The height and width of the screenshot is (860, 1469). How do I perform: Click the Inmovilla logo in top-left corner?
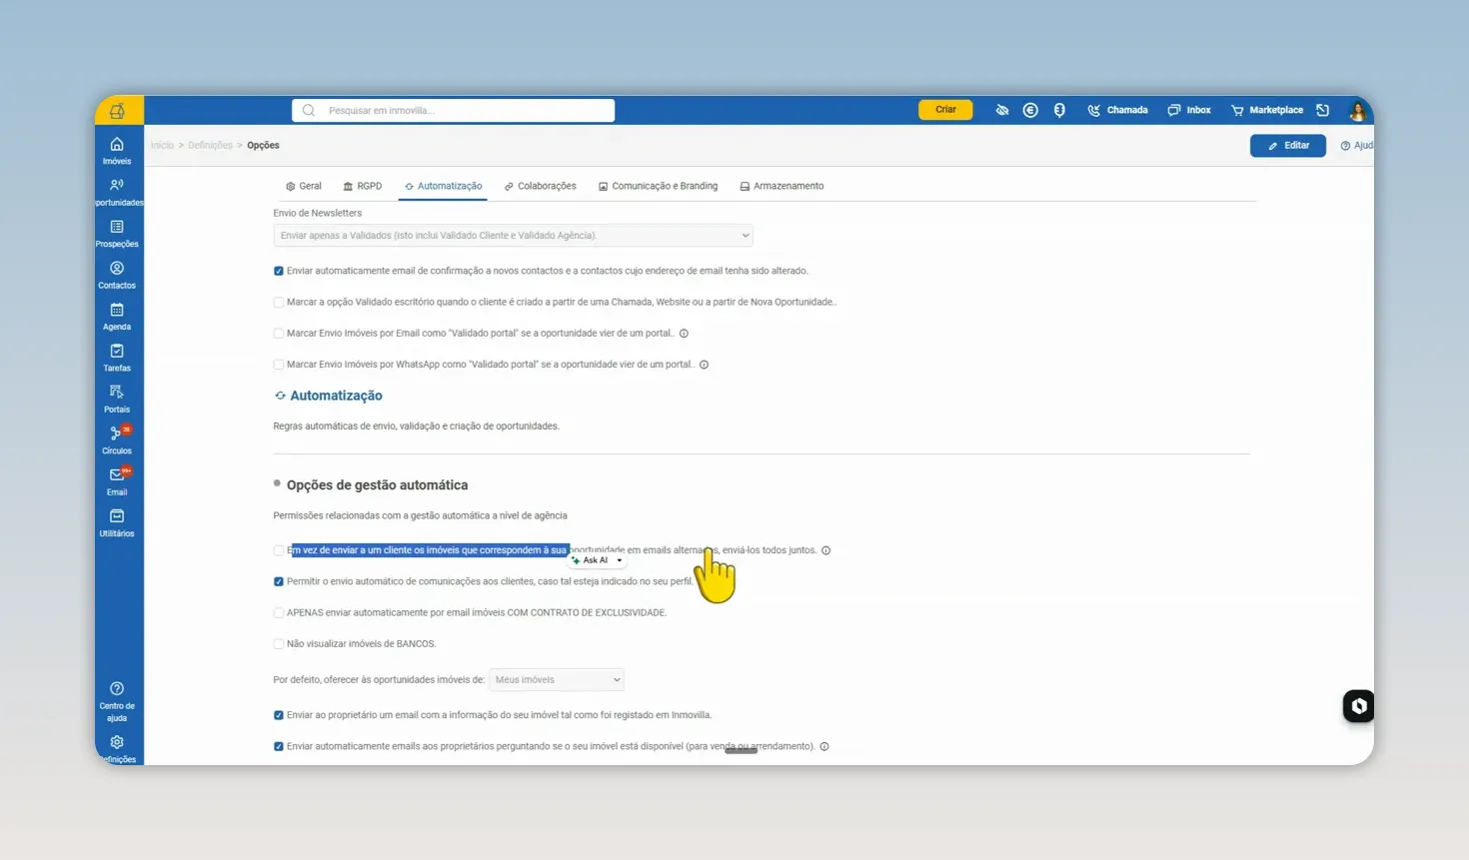pyautogui.click(x=118, y=110)
